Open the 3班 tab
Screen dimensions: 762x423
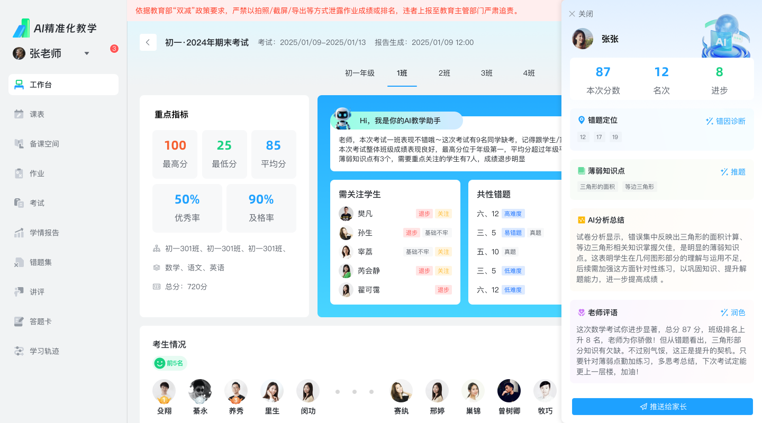pyautogui.click(x=487, y=73)
